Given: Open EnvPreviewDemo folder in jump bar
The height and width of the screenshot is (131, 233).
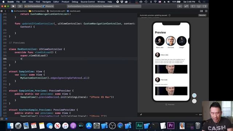Looking at the screenshot, I should click(x=37, y=11).
